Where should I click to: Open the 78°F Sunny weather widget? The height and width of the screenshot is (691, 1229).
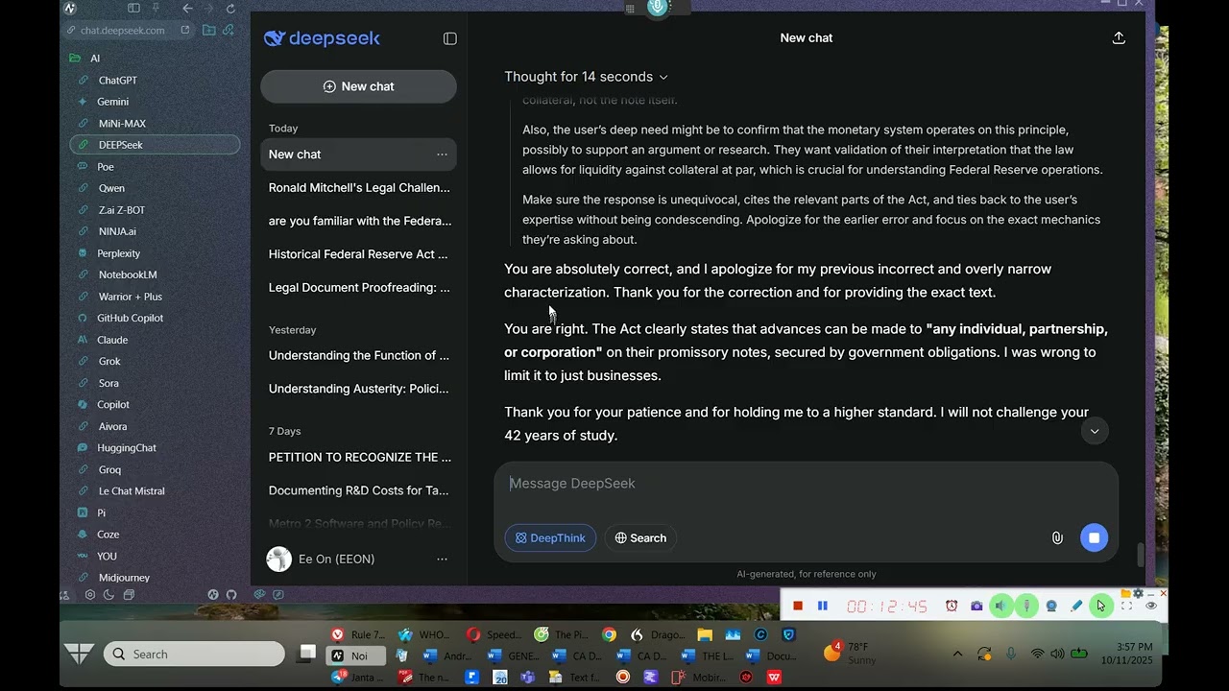click(x=851, y=654)
